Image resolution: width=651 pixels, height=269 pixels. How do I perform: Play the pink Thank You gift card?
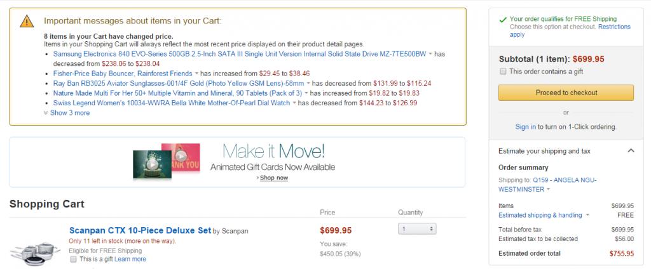(x=181, y=156)
